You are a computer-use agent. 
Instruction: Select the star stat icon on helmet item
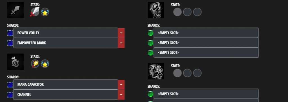point(45,64)
